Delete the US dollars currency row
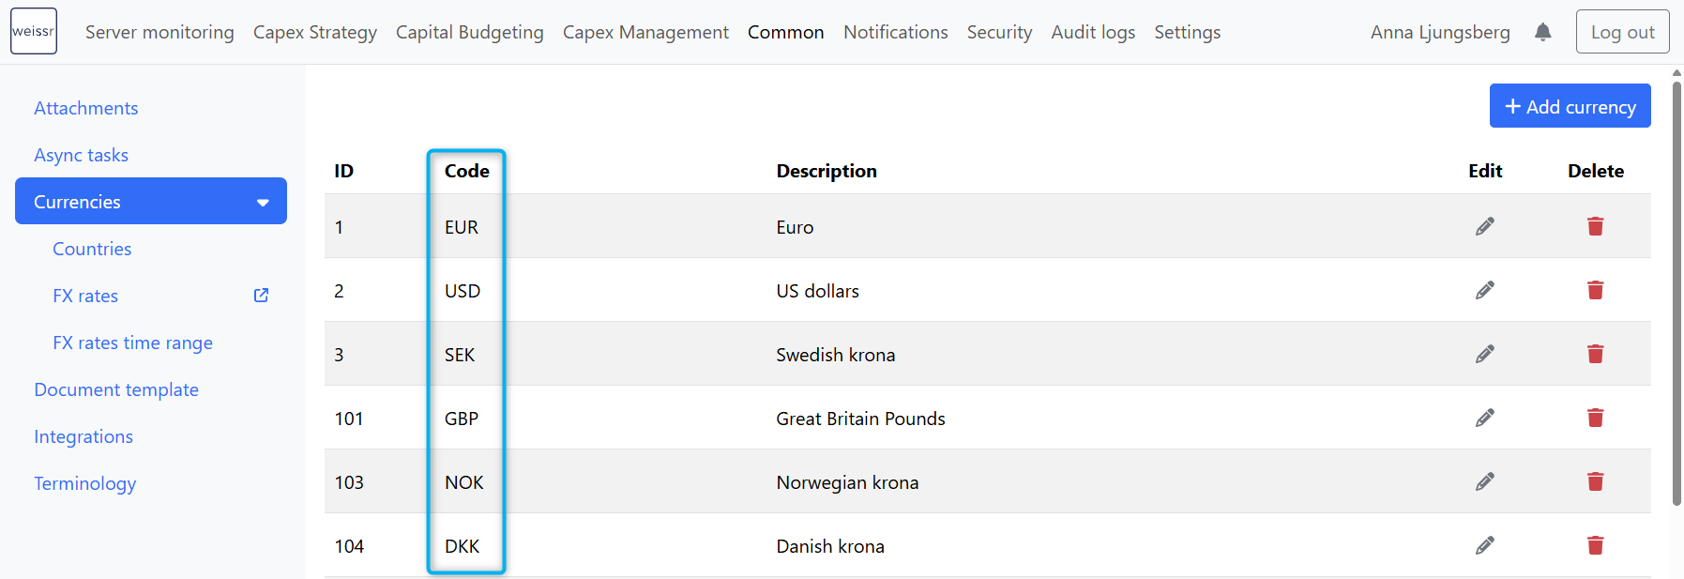Viewport: 1684px width, 579px height. pos(1595,290)
